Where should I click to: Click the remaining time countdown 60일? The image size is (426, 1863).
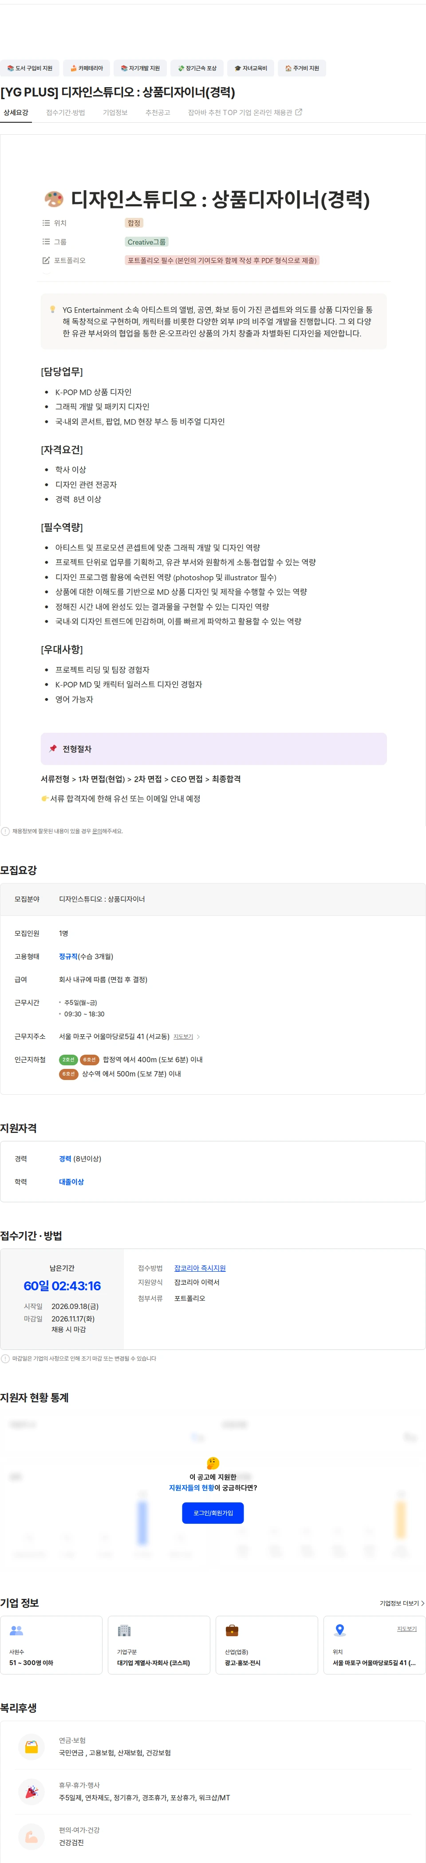(x=62, y=1286)
